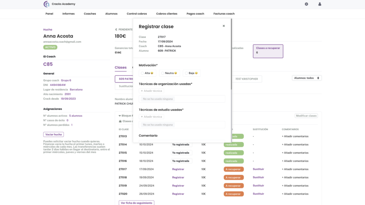Add technique under Técnicas de estudio usadas
This screenshot has width=365, height=205.
[x=151, y=117]
